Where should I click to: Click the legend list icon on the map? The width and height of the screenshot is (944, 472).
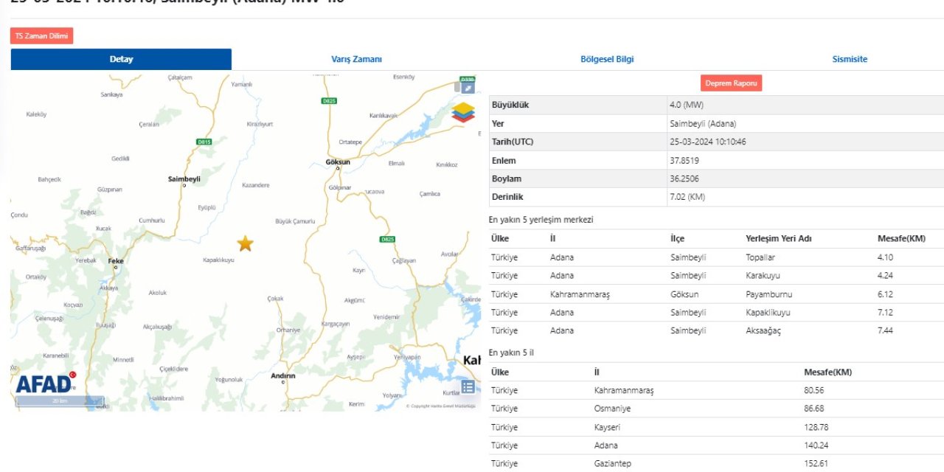[x=468, y=386]
